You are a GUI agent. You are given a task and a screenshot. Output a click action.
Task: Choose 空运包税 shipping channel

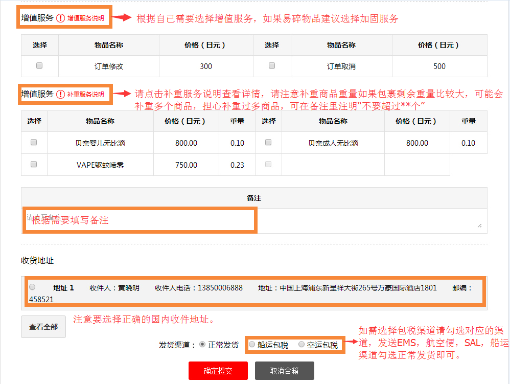(301, 345)
